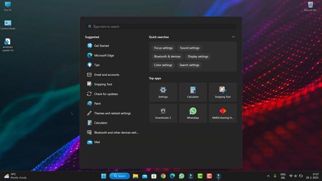
Task: Open OMEN Gaming Hub tile
Action: [x=222, y=113]
